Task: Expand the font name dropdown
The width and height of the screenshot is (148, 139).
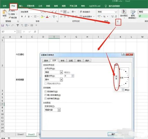Action: (x=41, y=12)
